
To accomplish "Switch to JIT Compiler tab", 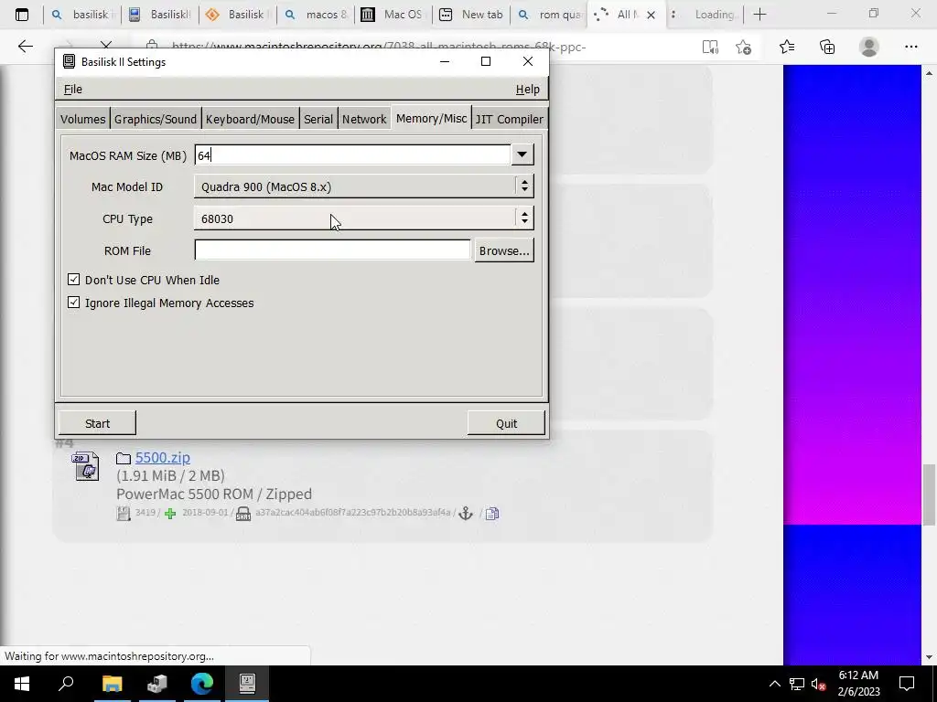I will tap(509, 119).
